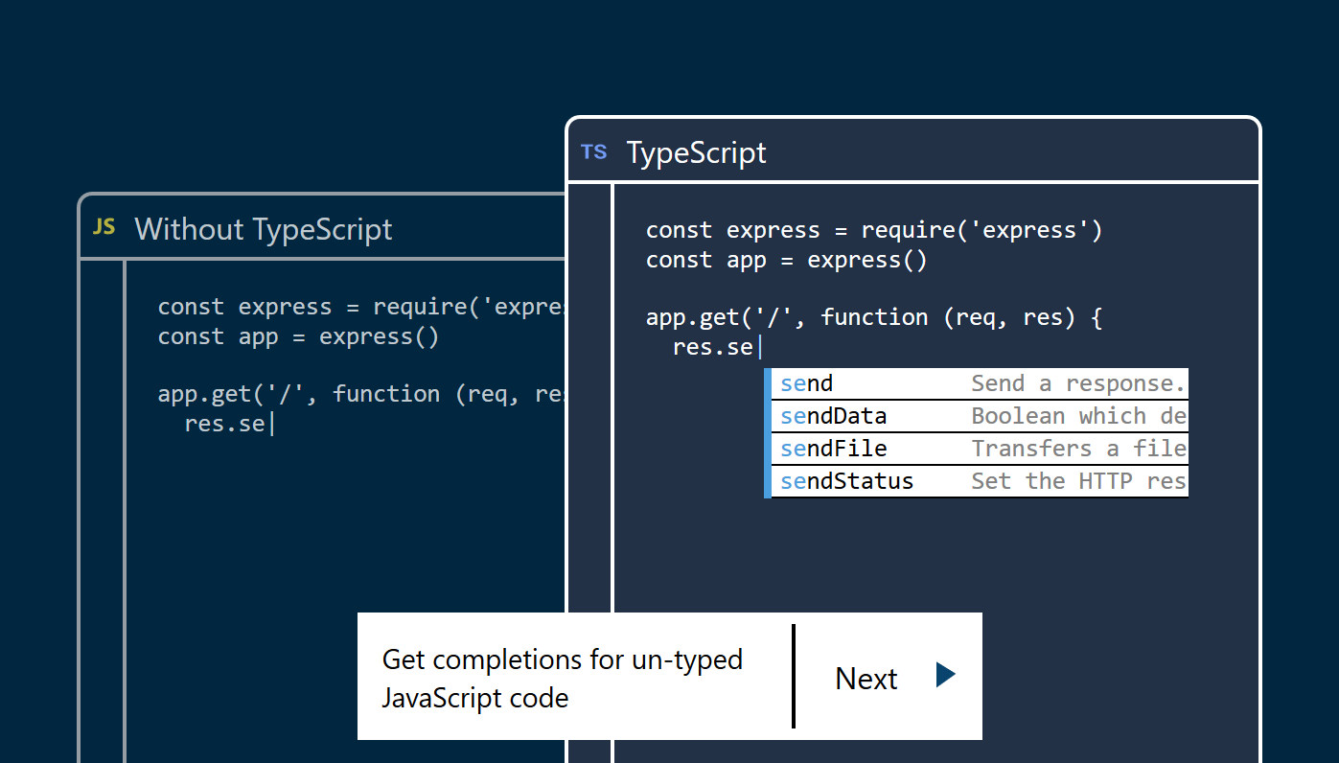
Task: Click 'Boolean which de' description text
Action: pos(1079,417)
